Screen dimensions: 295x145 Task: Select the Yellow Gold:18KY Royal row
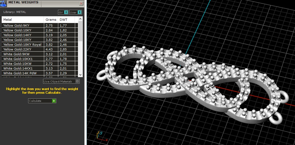[x=40, y=45]
